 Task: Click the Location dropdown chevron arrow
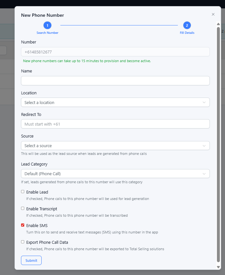(x=204, y=102)
